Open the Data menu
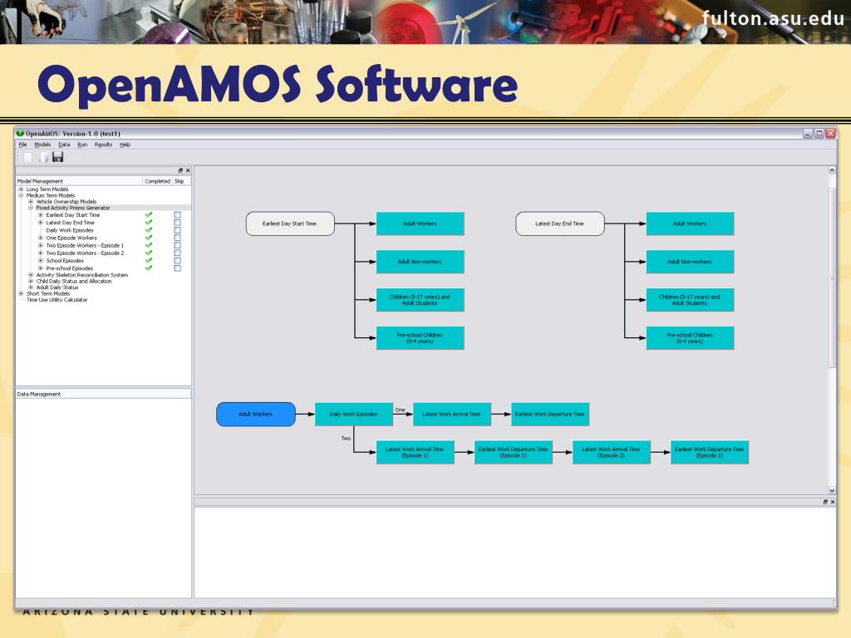Screen dimensions: 851x638 (64, 145)
